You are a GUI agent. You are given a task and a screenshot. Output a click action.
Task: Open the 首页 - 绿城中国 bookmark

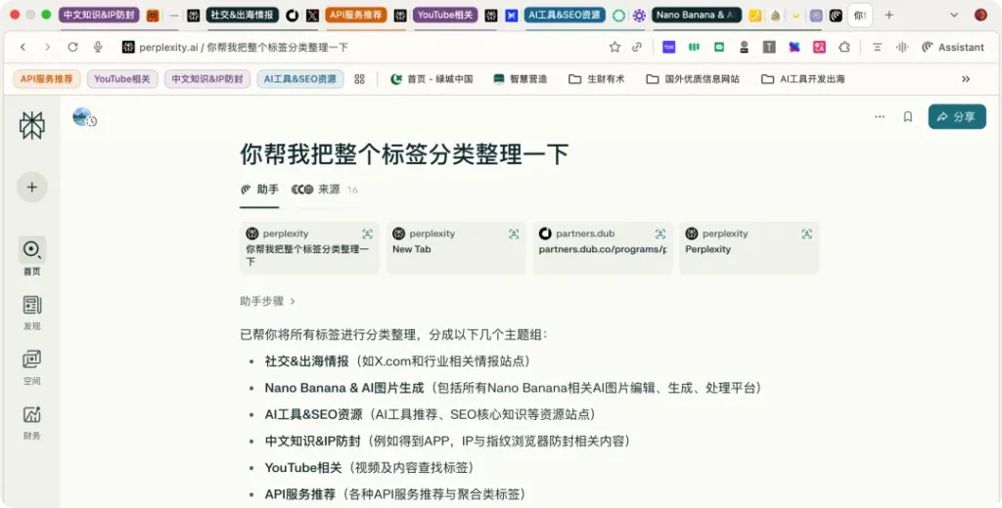click(432, 79)
